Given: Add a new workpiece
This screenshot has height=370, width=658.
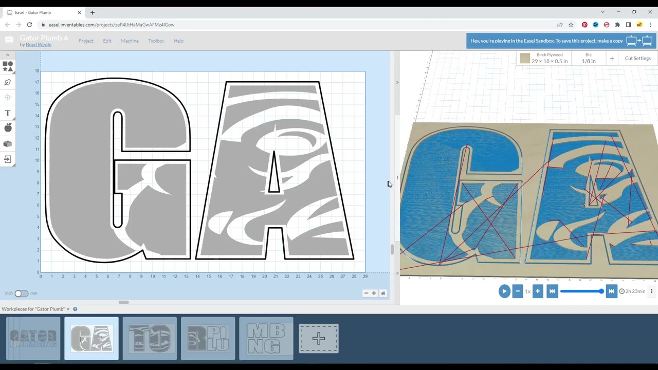Looking at the screenshot, I should pyautogui.click(x=319, y=339).
